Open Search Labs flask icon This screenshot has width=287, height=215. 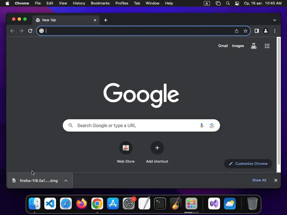(x=253, y=46)
